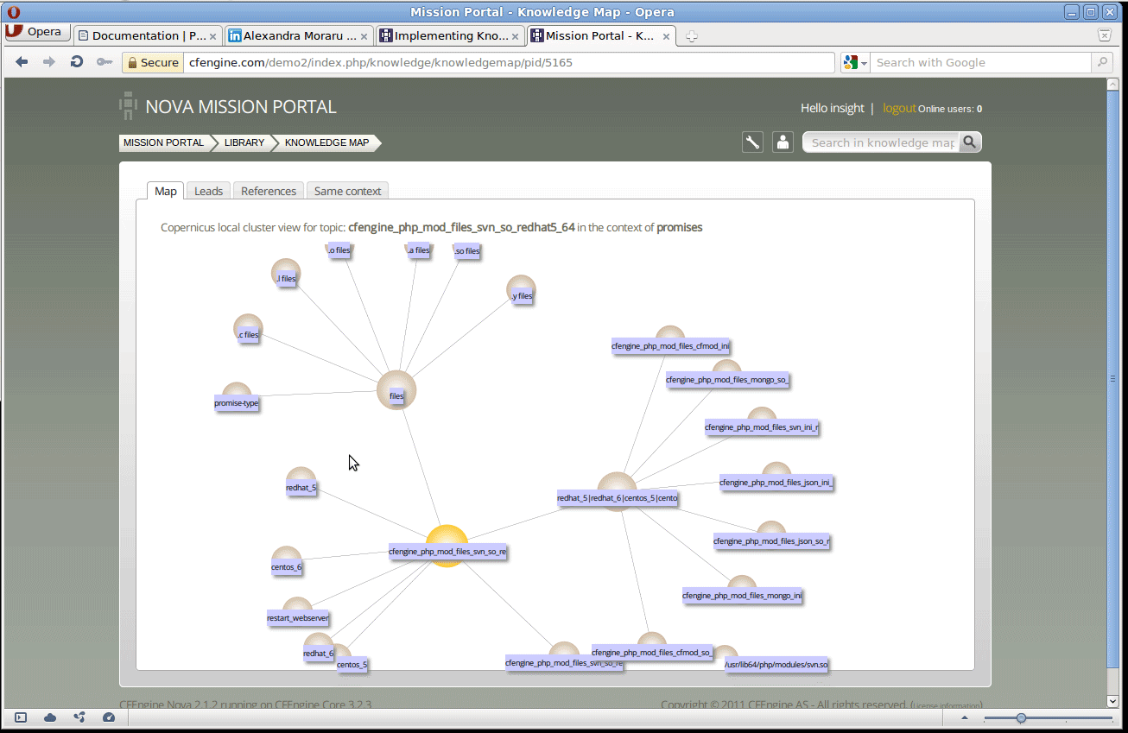This screenshot has width=1128, height=733.
Task: Select the redhat_5|redhat_6|centos_5 hub node
Action: pos(617,492)
